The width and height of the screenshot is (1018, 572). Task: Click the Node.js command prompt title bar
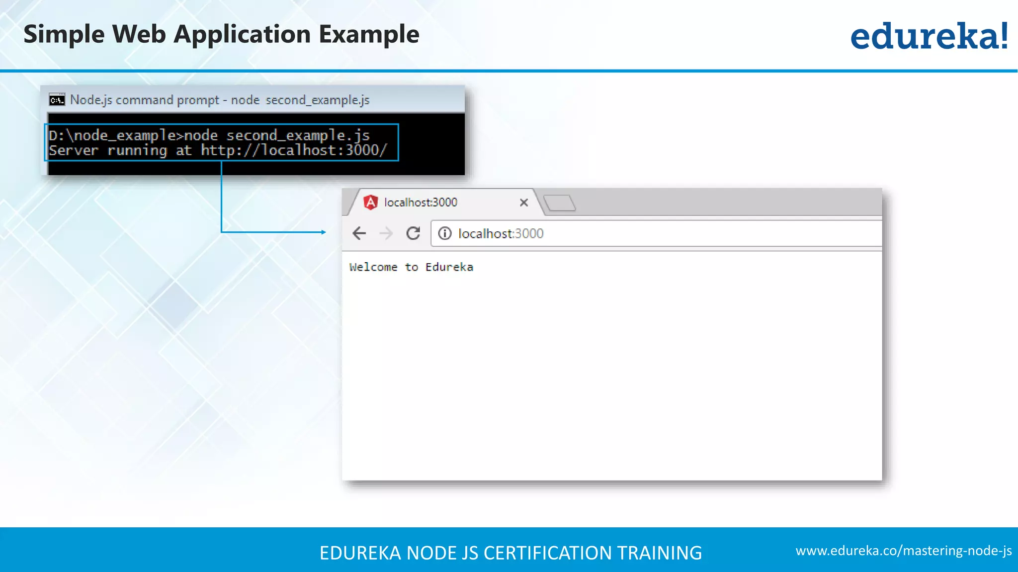[253, 99]
